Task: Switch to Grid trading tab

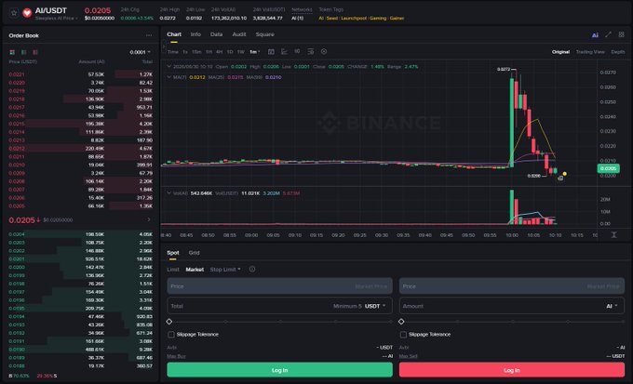Action: coord(195,253)
